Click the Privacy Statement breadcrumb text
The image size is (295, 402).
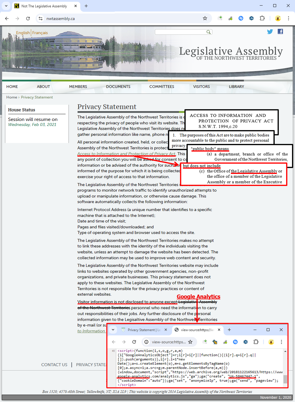(x=37, y=97)
